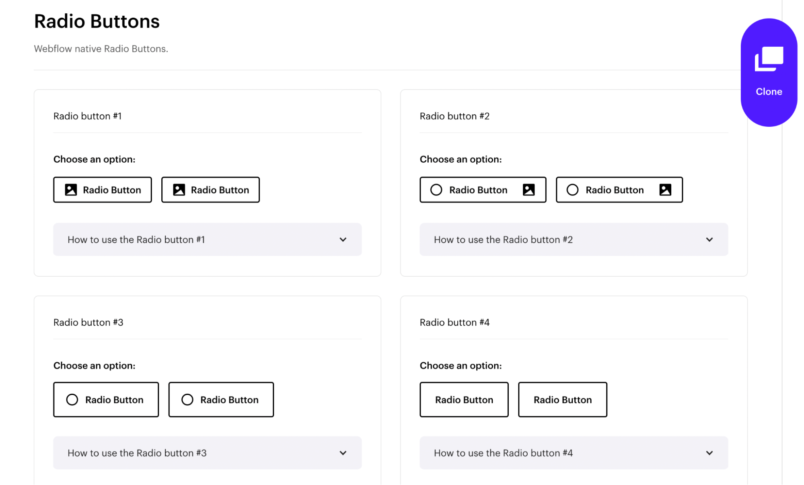Viewport: 804px width, 485px height.
Task: Select first radio circle in Radio button #3
Action: pyautogui.click(x=72, y=400)
